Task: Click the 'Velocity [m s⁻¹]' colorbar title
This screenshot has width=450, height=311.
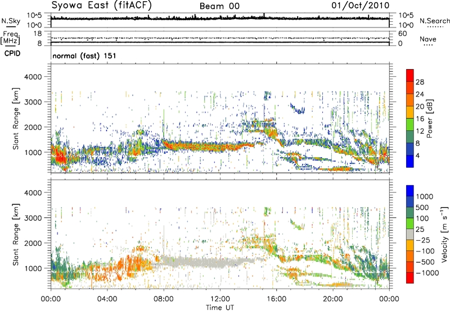Action: [x=444, y=234]
